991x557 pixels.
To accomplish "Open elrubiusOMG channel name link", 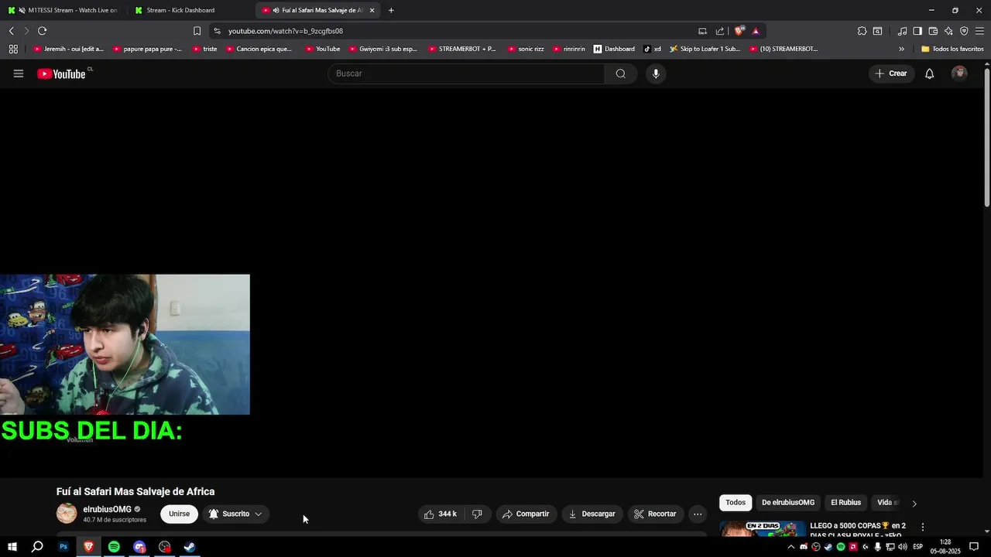I will coord(107,509).
